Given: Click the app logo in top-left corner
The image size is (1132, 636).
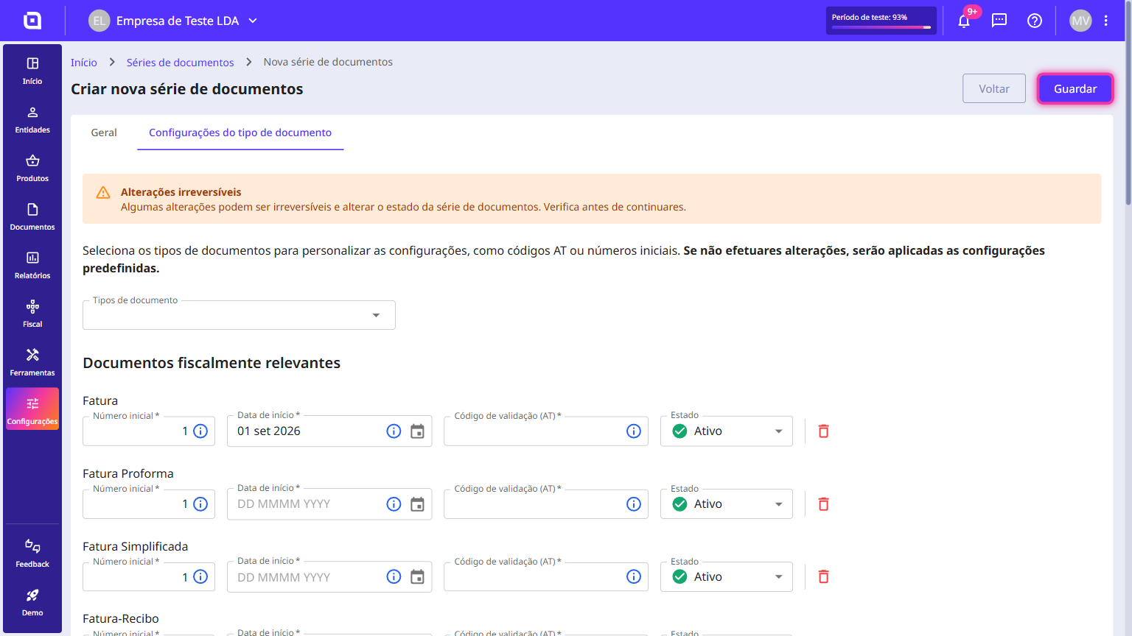Looking at the screenshot, I should coord(32,21).
